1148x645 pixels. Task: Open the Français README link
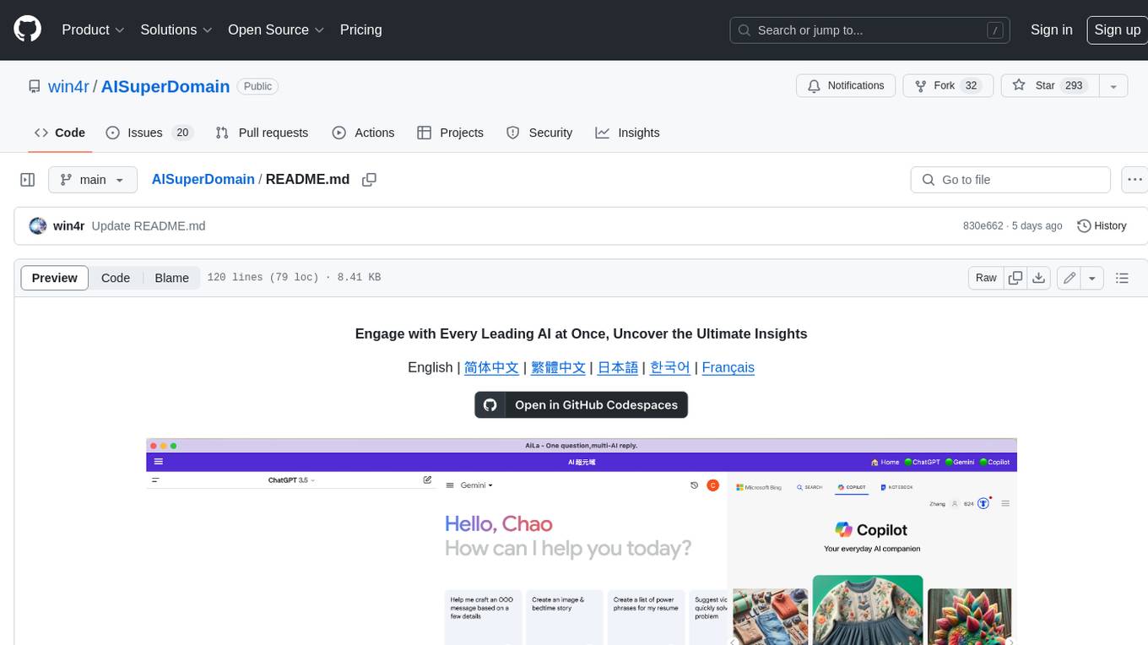[x=728, y=367]
